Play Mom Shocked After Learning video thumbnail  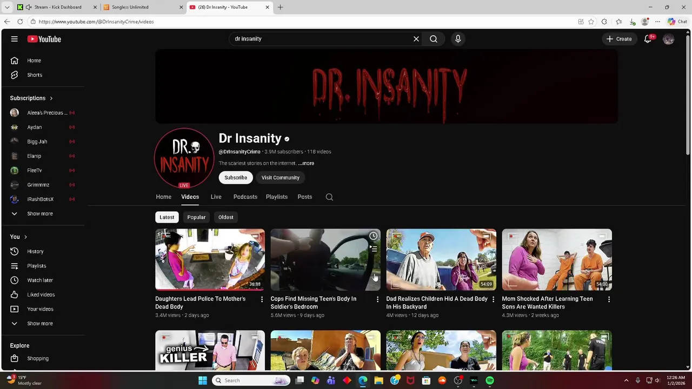[x=557, y=260]
